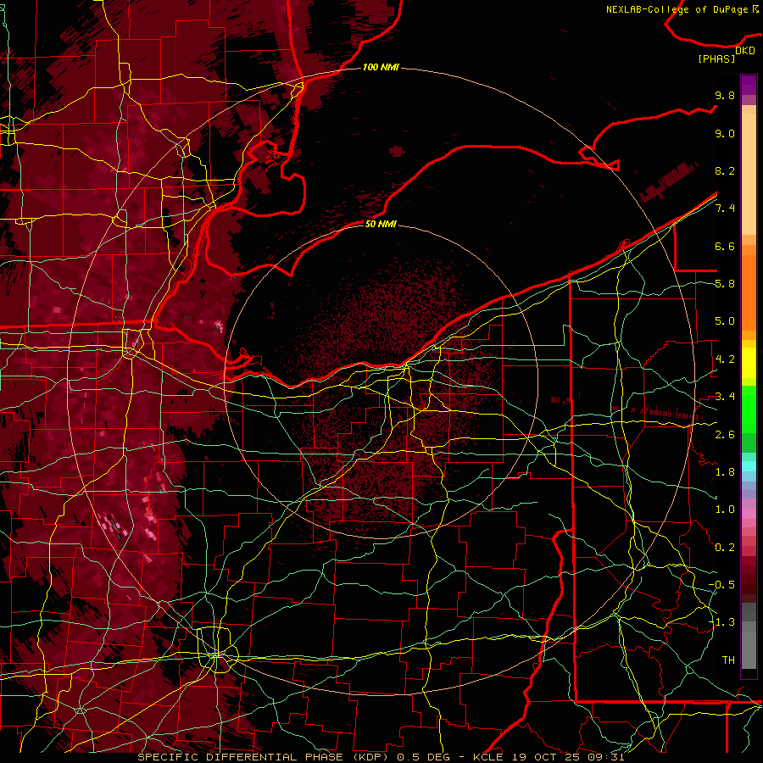Image resolution: width=763 pixels, height=763 pixels.
Task: Select the 1.0 legend value
Action: coord(725,510)
